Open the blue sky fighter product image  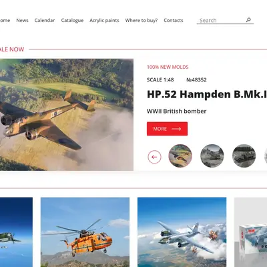point(16,232)
